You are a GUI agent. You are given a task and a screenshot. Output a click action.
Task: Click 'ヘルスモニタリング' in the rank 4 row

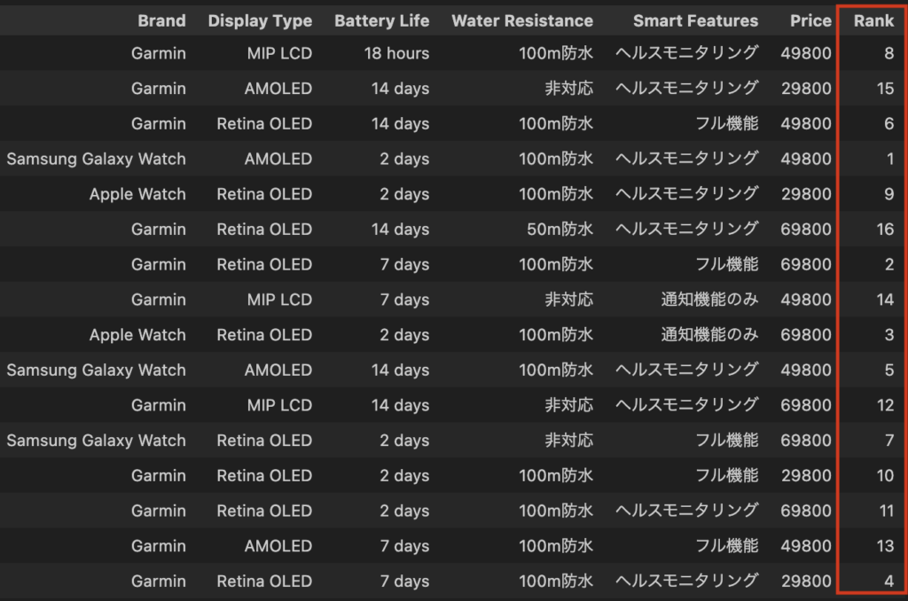tap(687, 581)
